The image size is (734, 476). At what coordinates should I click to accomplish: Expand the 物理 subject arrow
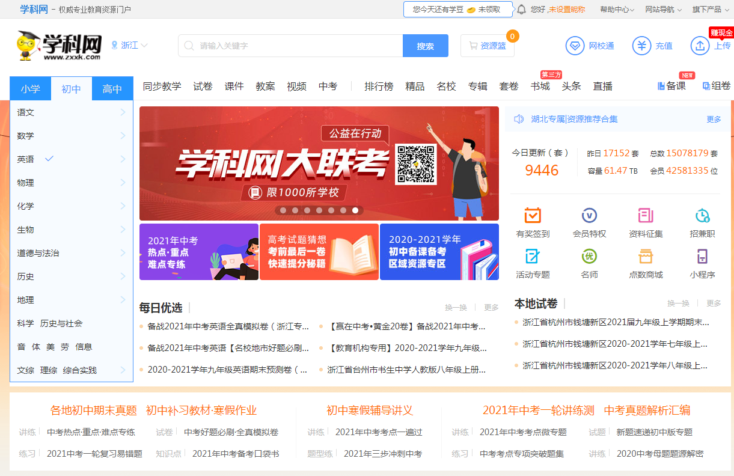[x=123, y=183]
